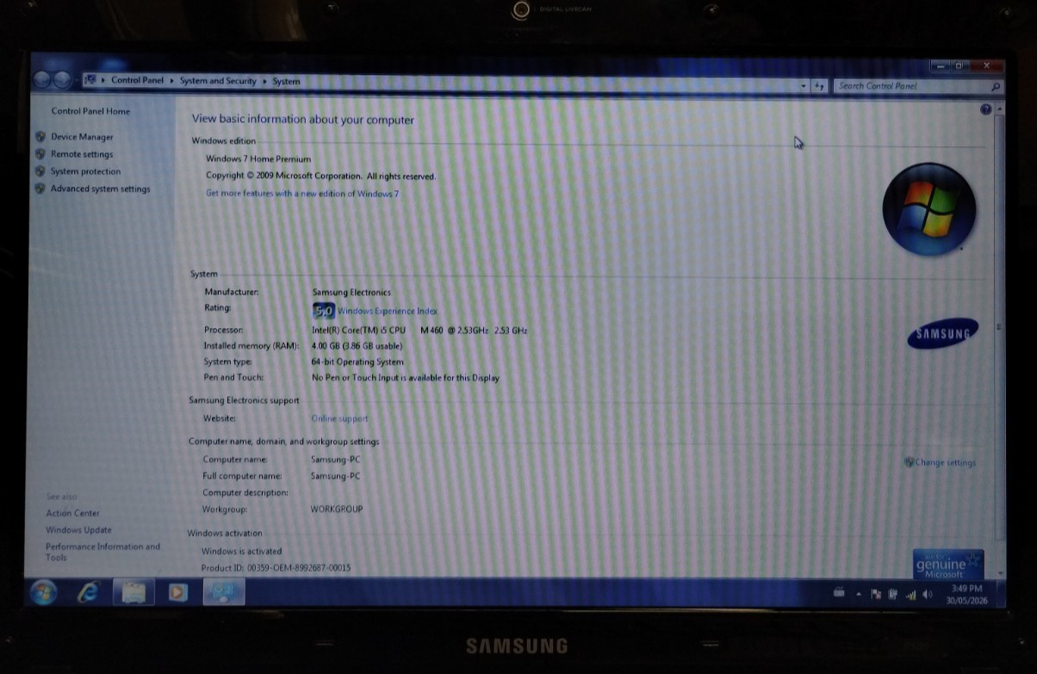This screenshot has height=674, width=1037.
Task: Show hidden tray icons with the up arrow
Action: (858, 594)
